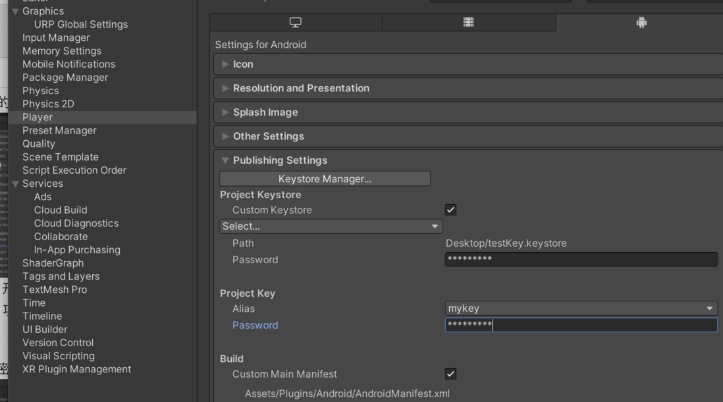Select Quality in the settings sidebar
Screen dimensions: 723x402
click(x=38, y=143)
